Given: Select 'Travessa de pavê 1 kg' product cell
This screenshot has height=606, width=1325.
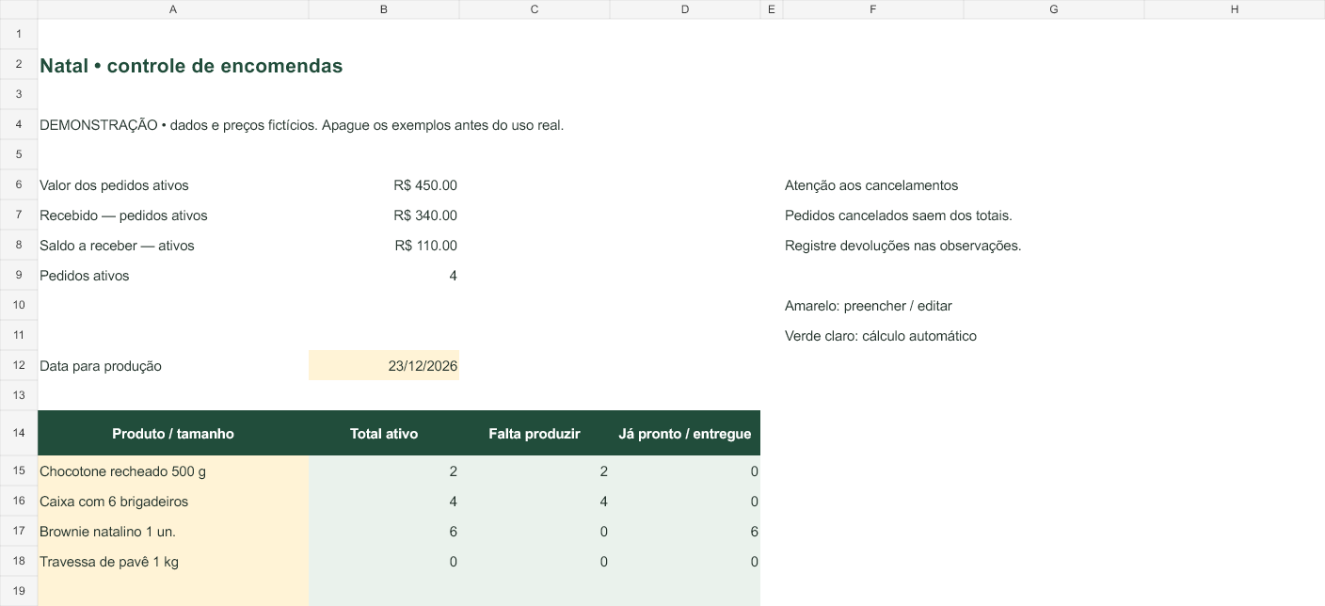Looking at the screenshot, I should (173, 561).
